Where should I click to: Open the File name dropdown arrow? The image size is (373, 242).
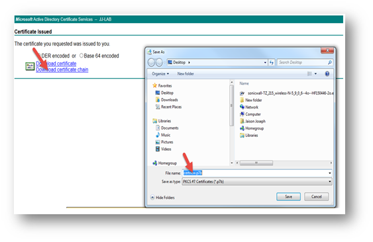pos(330,173)
